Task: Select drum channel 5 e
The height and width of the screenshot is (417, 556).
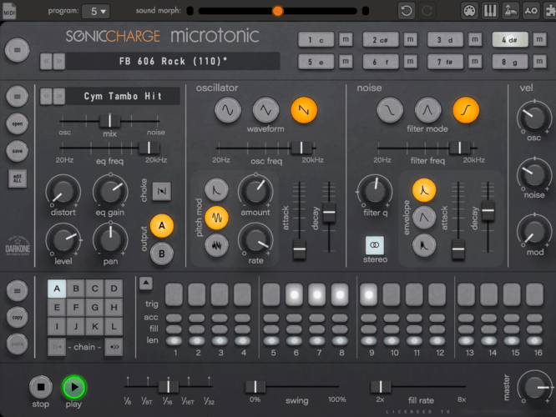Action: [316, 62]
